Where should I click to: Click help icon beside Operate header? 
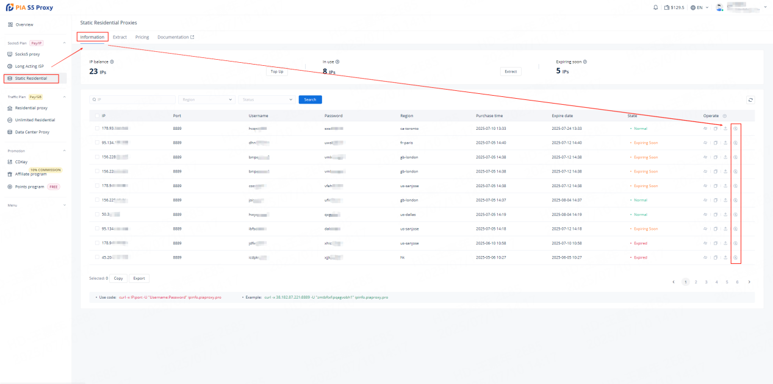(725, 116)
